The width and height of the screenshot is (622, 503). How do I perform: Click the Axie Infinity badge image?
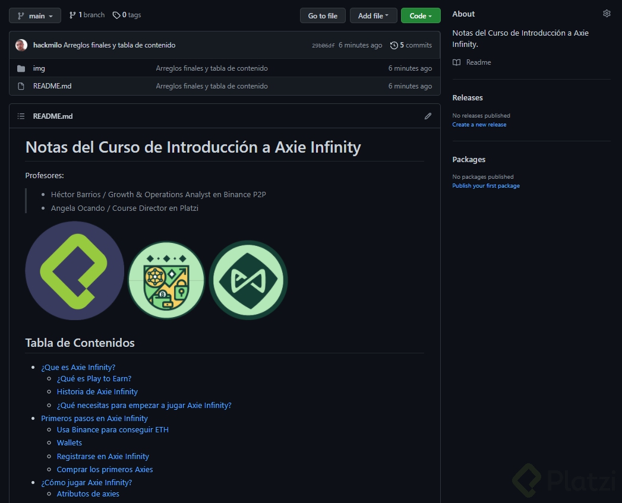(x=248, y=280)
